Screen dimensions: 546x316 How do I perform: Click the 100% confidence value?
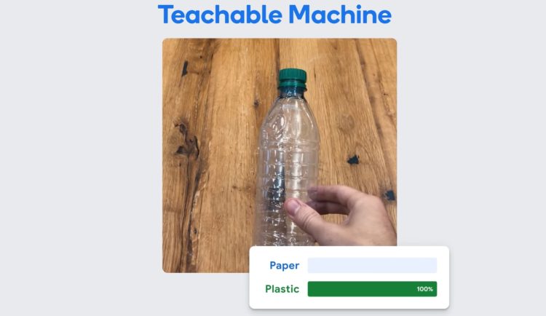coord(425,289)
